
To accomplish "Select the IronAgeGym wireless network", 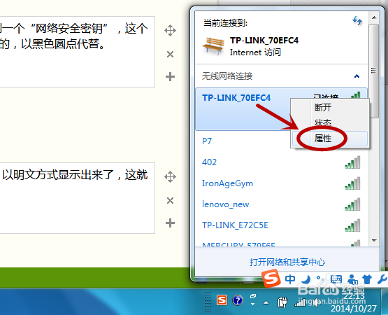I will click(281, 183).
